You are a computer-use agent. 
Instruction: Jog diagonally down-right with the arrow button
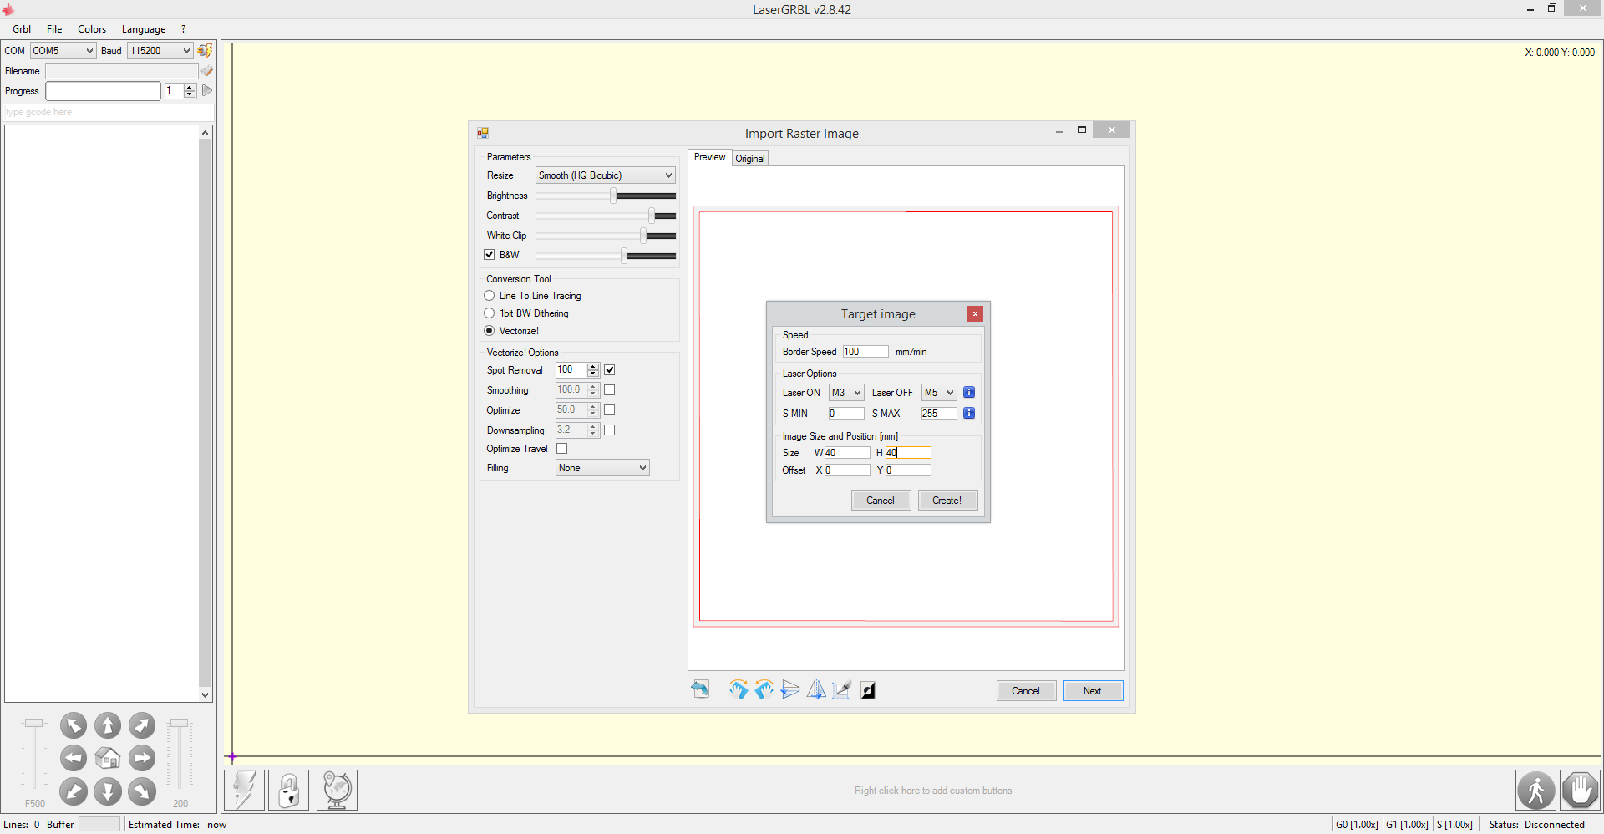142,791
